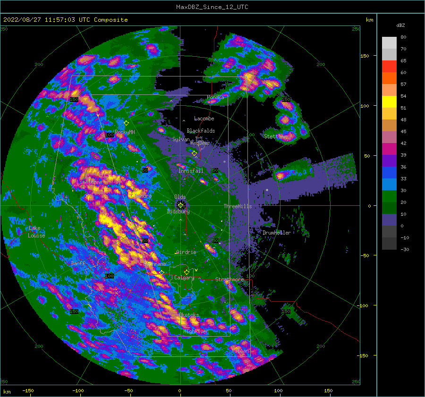Viewport: 425px width, 397px height.
Task: Click the Airdrie label
Action: [186, 252]
